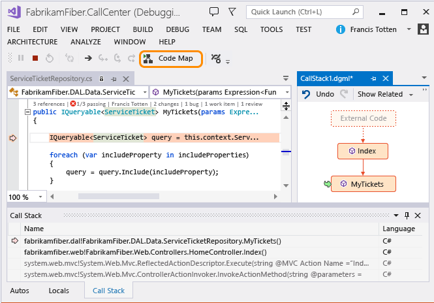Click the editor vertical scroll down arrow
The image size is (434, 303).
pos(286,185)
